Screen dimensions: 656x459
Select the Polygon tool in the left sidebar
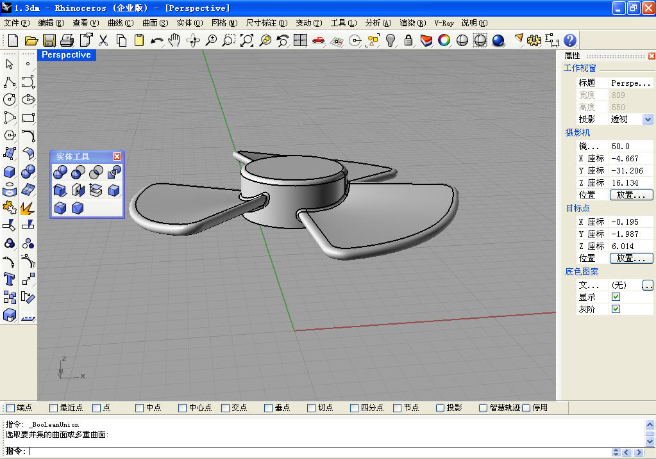point(10,135)
